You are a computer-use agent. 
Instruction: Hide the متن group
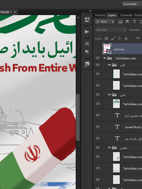tap(98, 94)
